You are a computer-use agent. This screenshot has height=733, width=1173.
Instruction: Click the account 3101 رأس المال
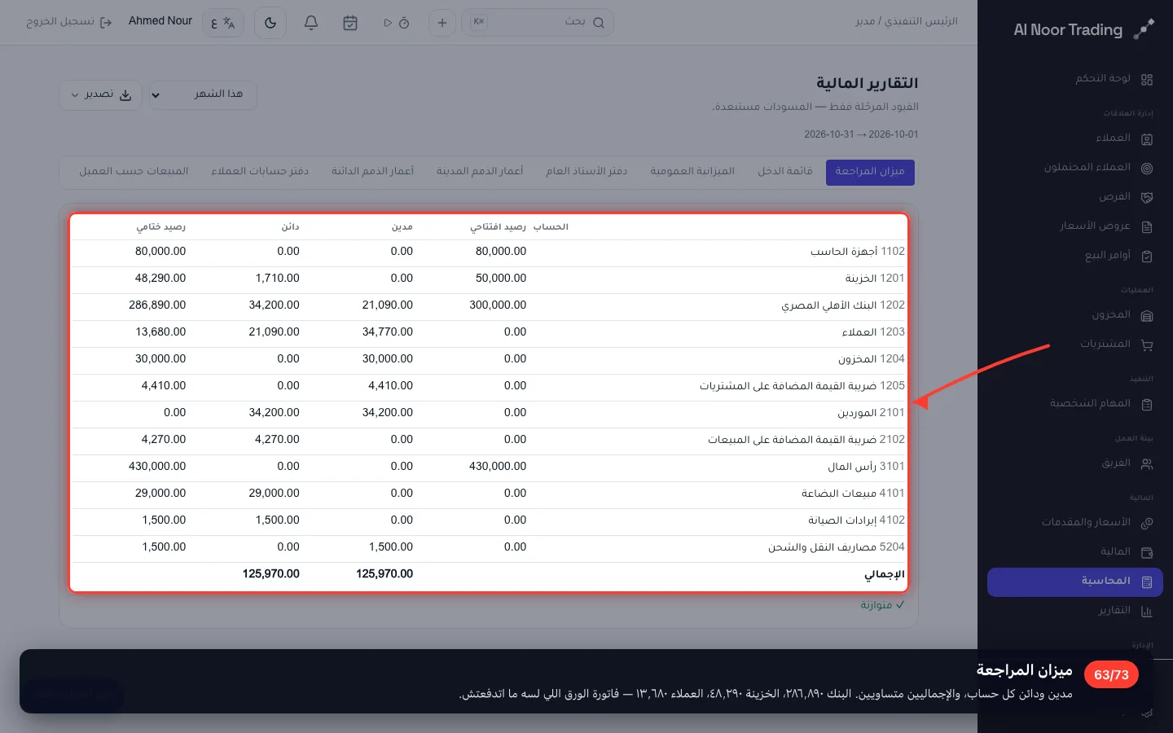[866, 467]
